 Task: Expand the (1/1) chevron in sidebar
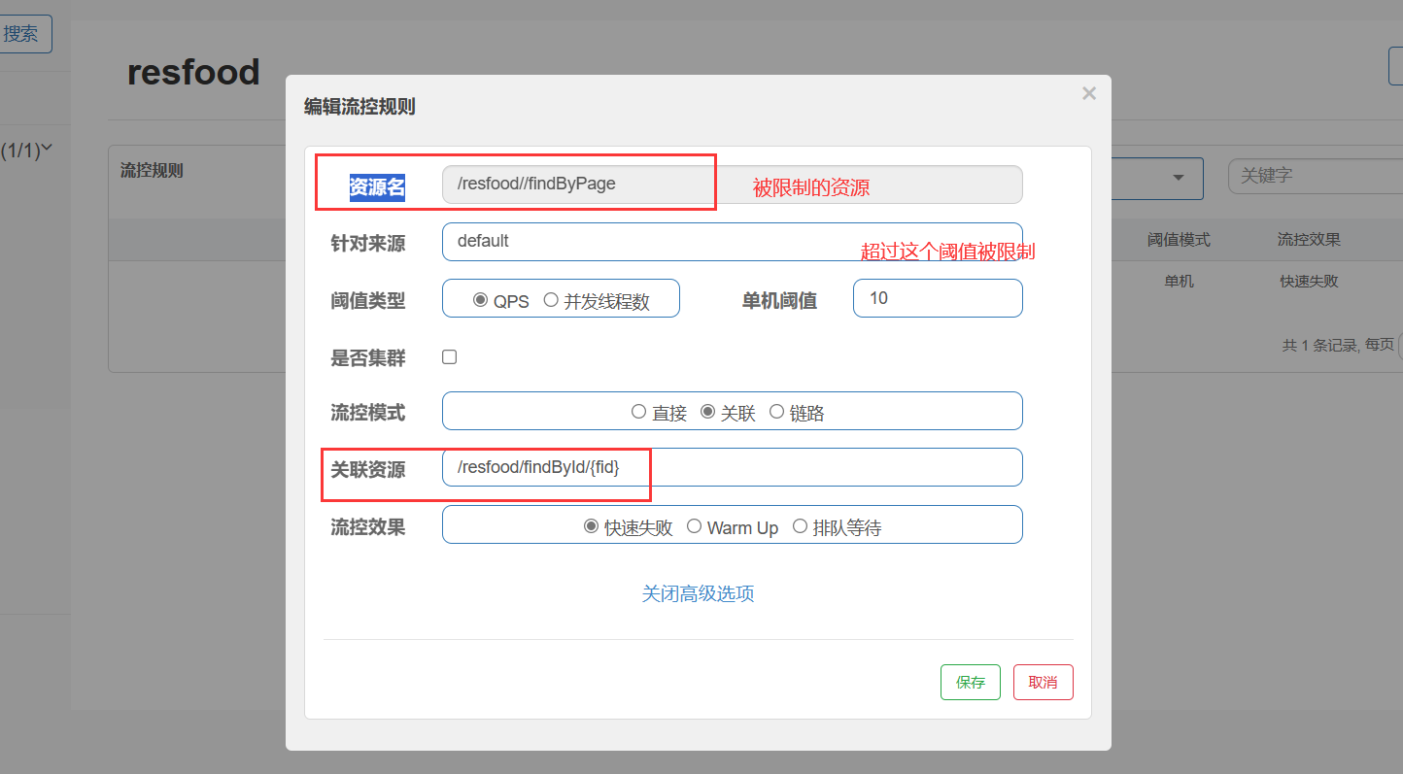point(46,149)
